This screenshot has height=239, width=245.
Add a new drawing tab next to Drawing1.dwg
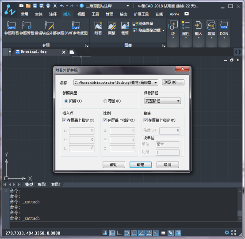click(72, 52)
